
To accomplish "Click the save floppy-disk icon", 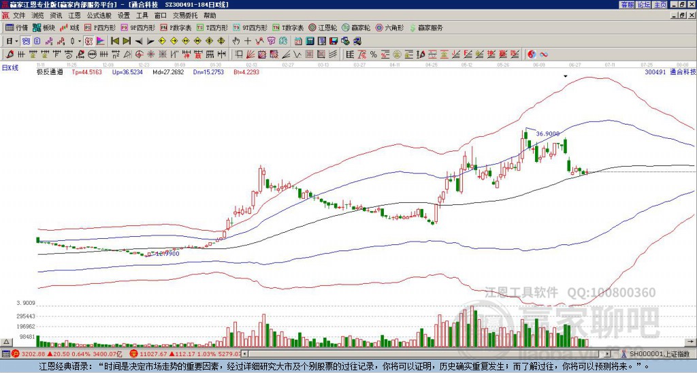I will point(334,42).
